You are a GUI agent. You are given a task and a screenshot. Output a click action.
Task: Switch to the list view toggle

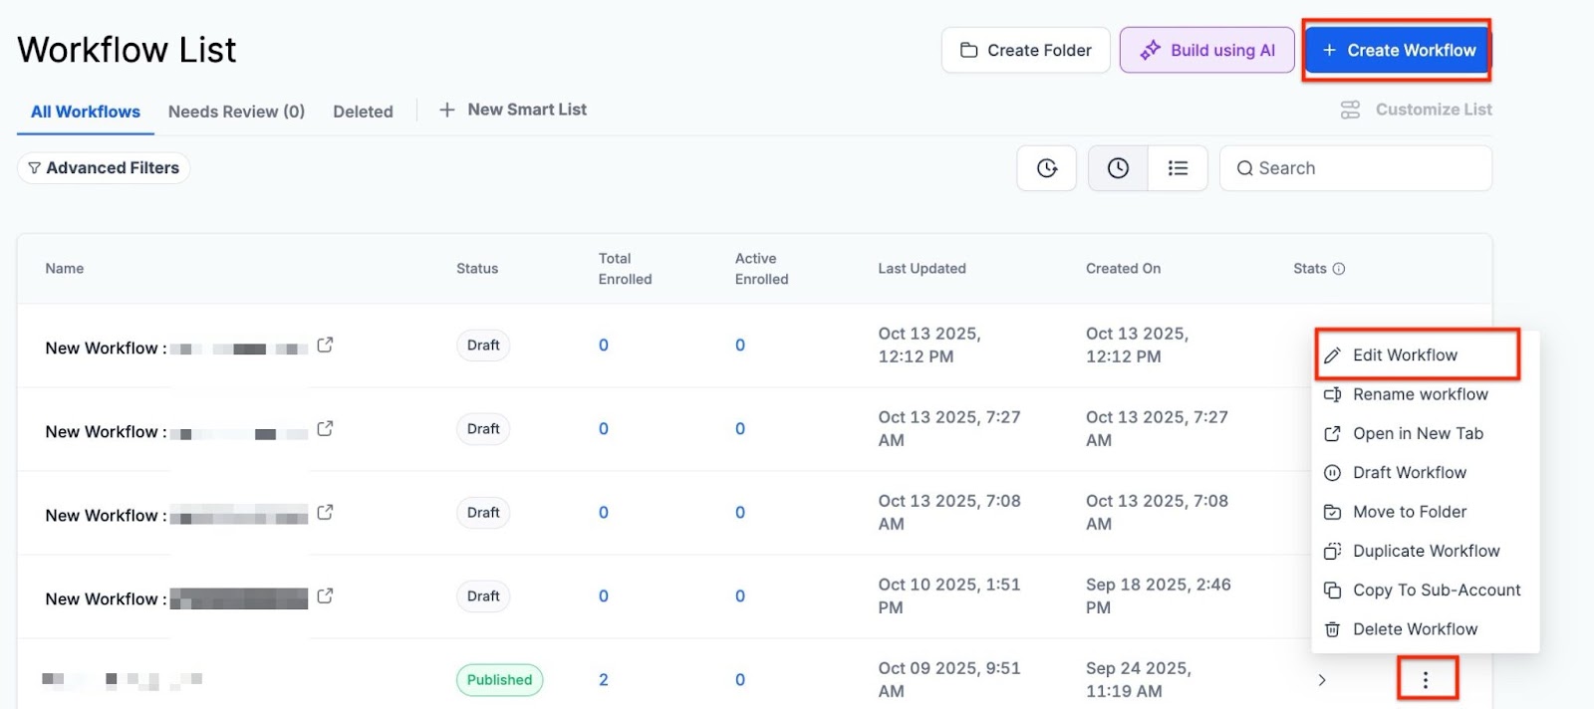click(x=1178, y=168)
